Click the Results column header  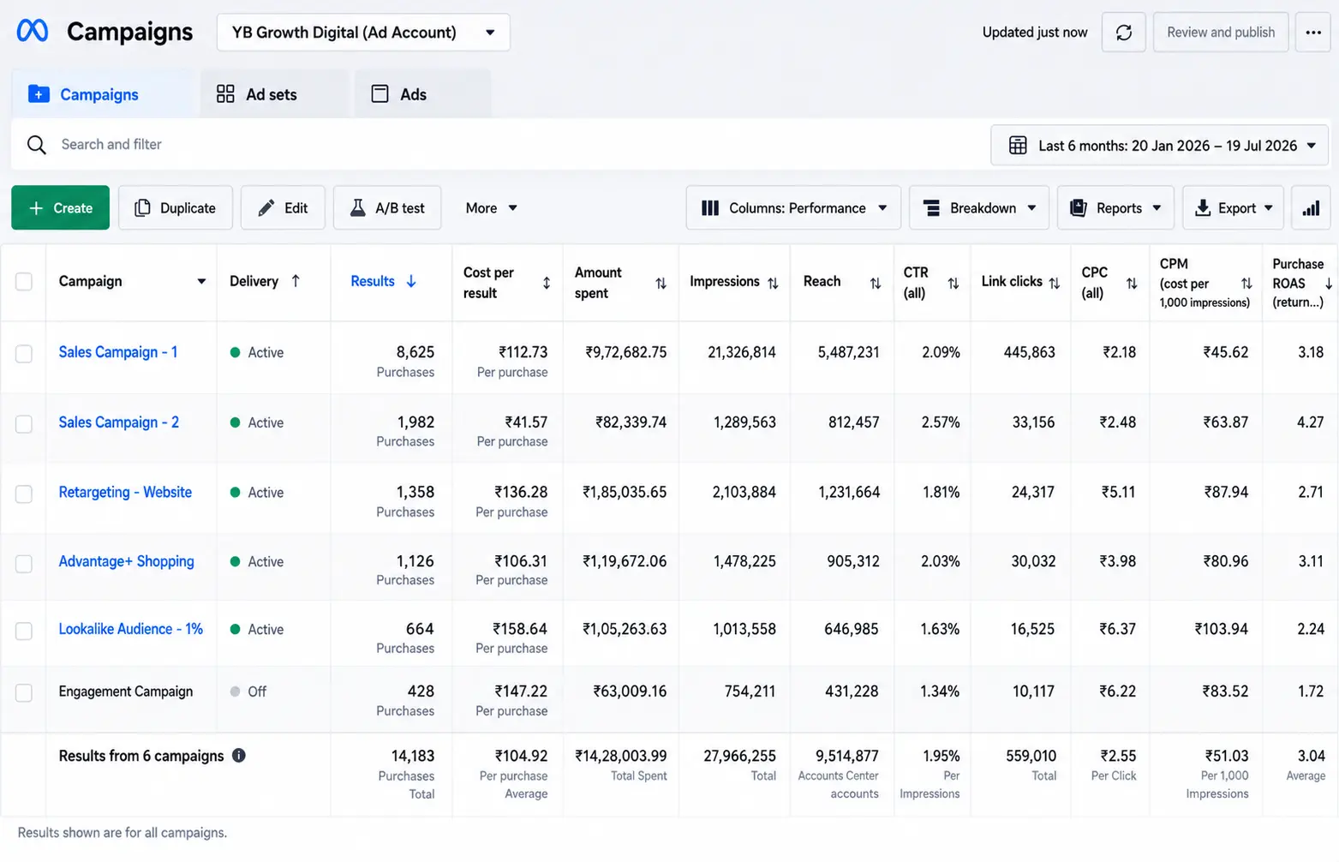point(373,281)
